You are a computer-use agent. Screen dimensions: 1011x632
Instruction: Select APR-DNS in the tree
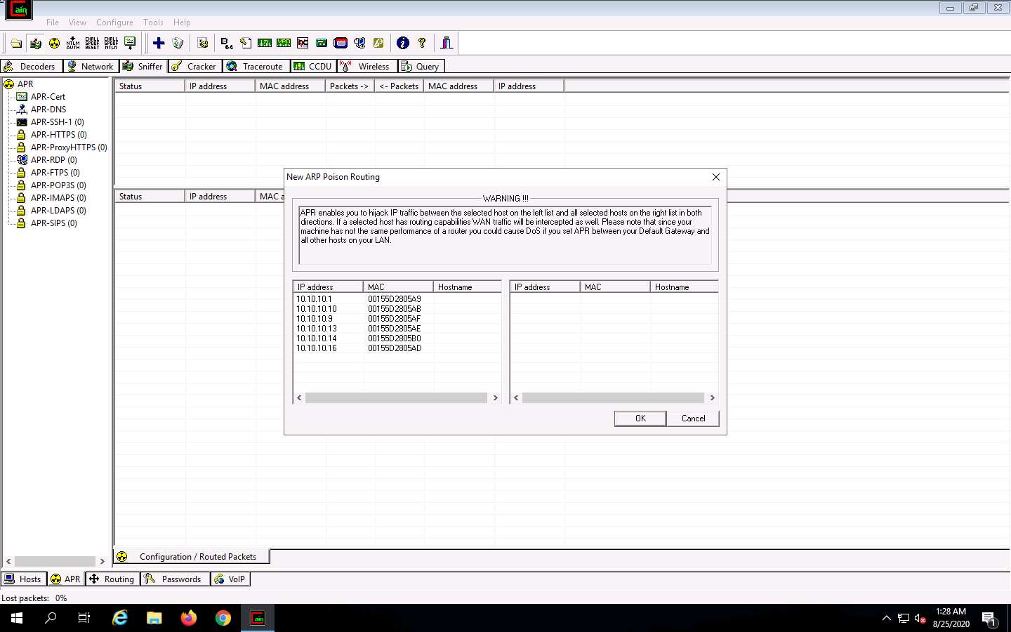pos(48,110)
